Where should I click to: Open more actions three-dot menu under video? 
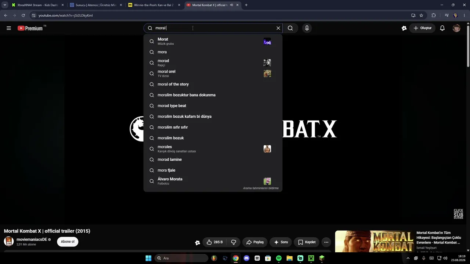326,242
